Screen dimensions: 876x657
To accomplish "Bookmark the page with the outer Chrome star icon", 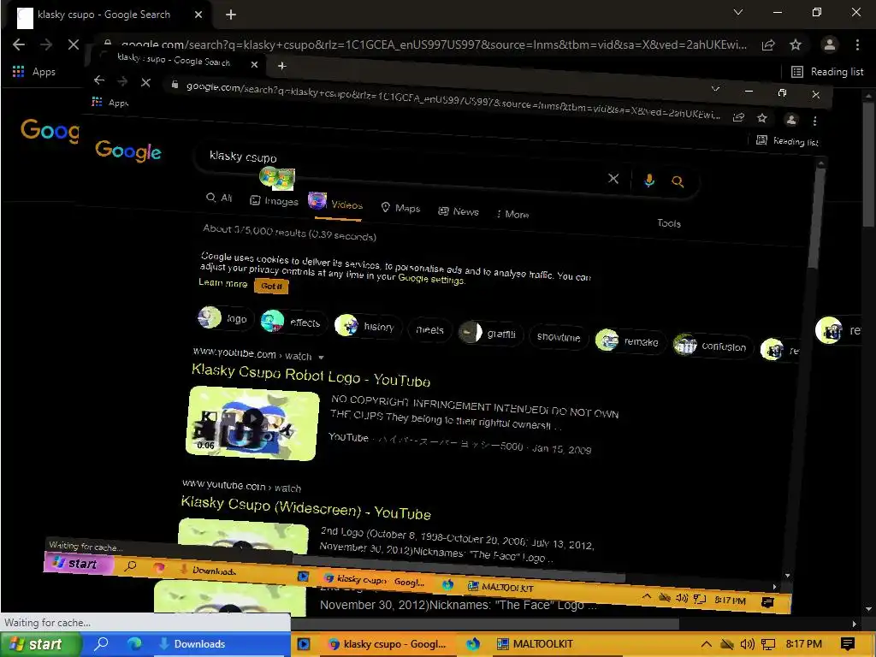I will 796,44.
